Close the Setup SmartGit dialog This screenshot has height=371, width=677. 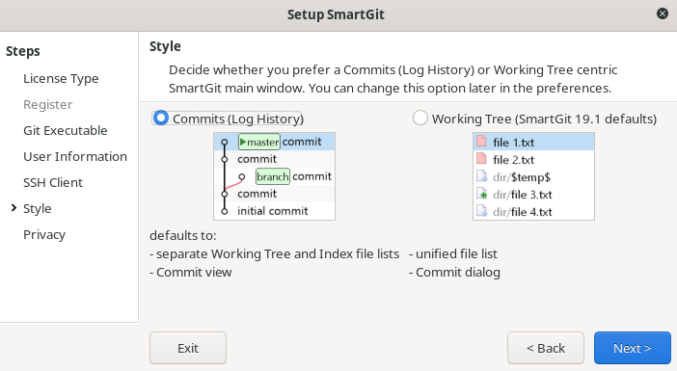point(663,13)
